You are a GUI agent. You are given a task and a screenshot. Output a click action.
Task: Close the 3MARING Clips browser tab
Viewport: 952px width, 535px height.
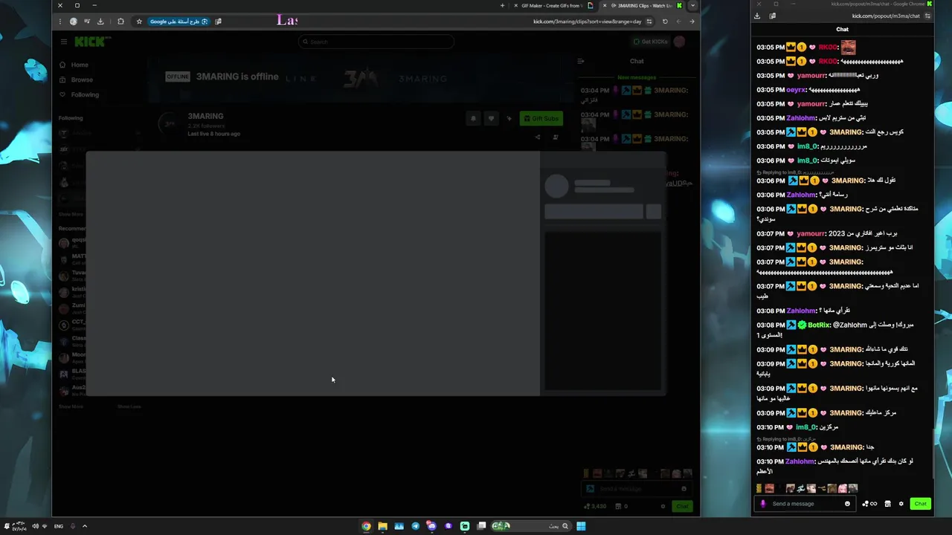coord(604,5)
